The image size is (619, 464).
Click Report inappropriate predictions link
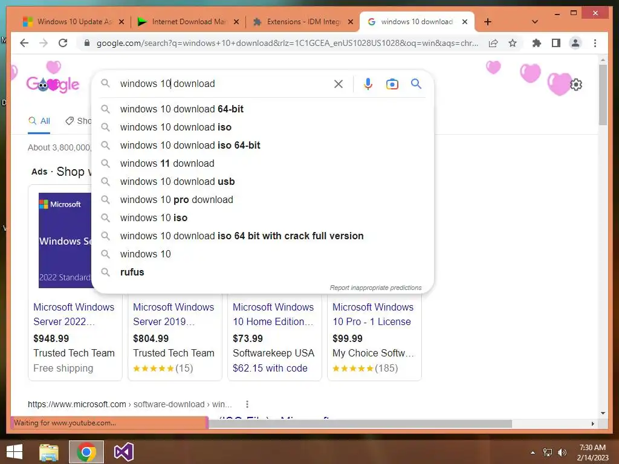[375, 288]
